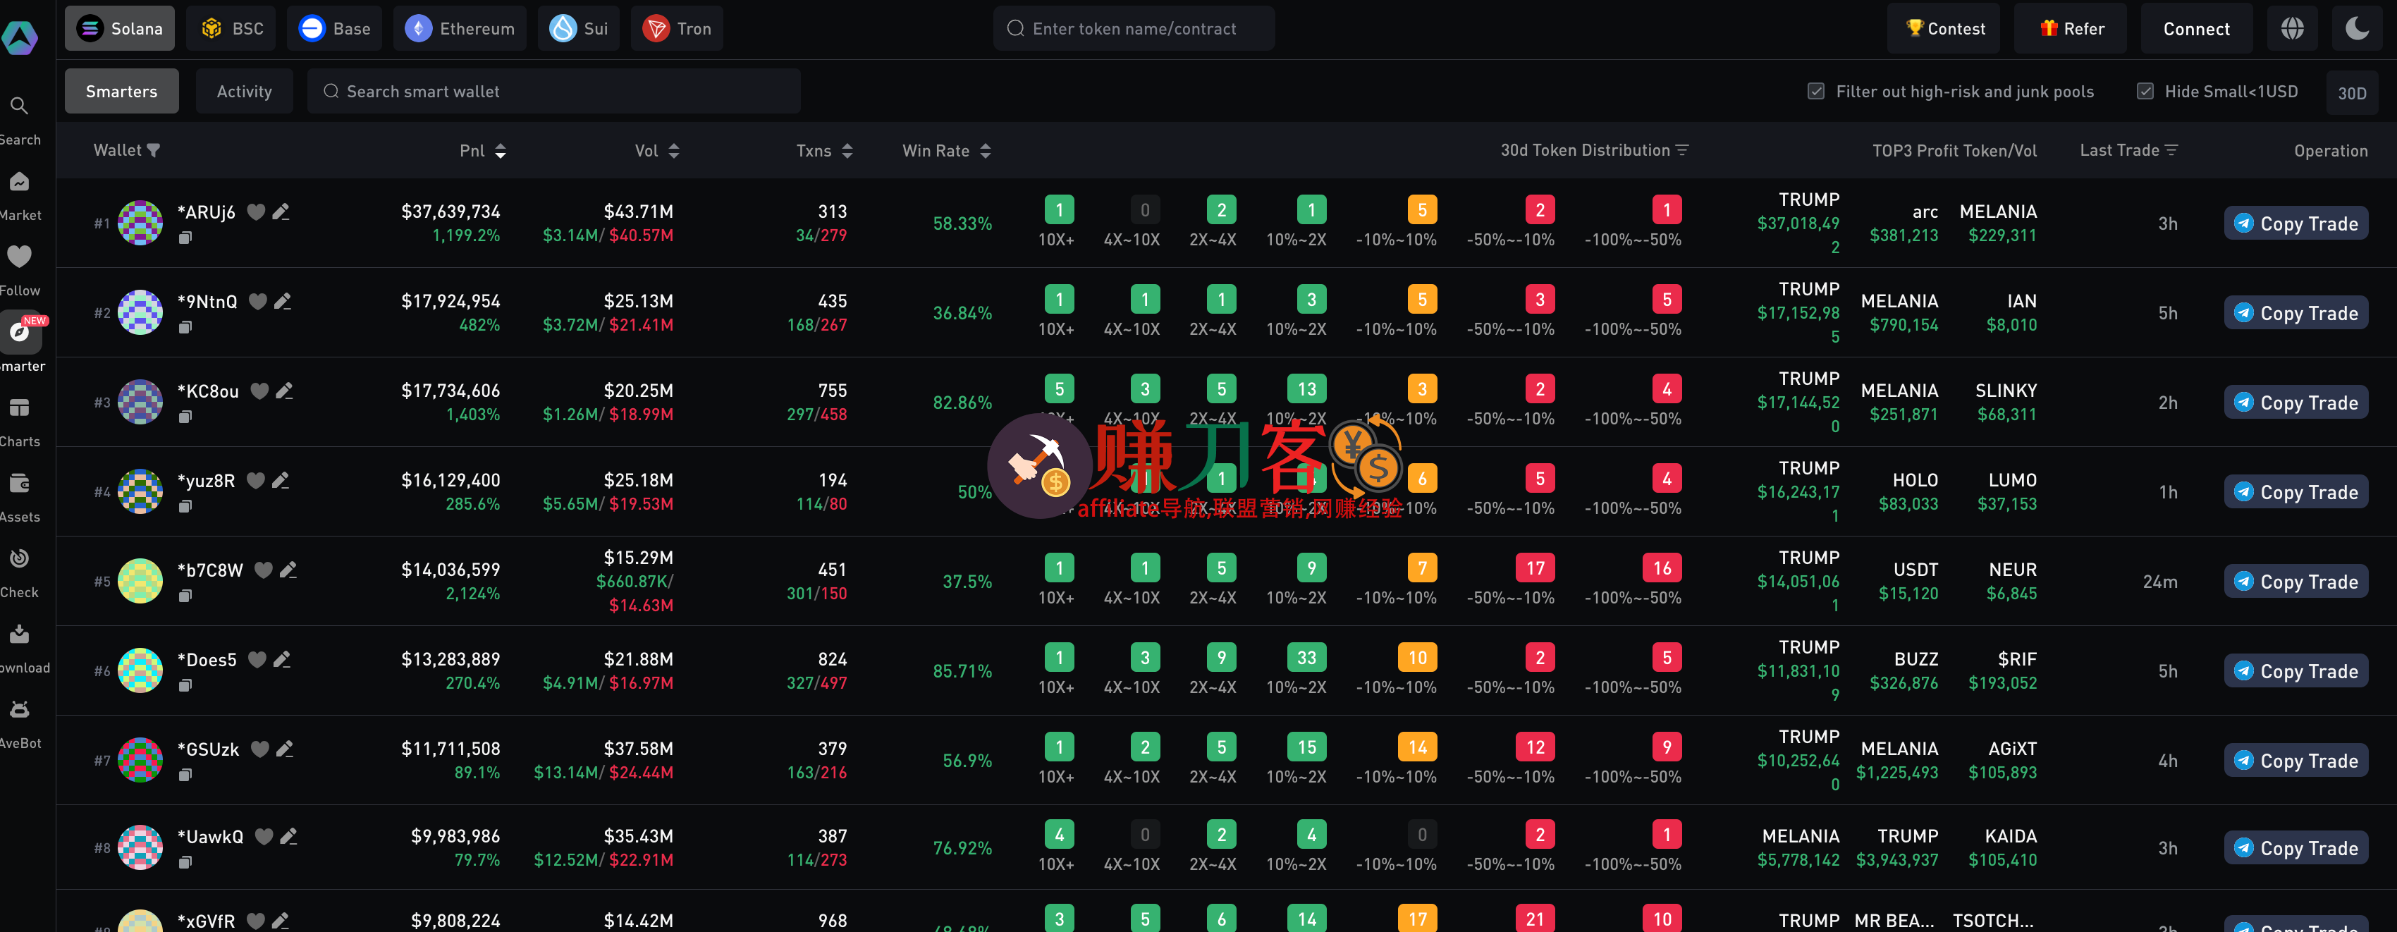This screenshot has width=2397, height=932.
Task: Open the Check sidebar icon
Action: [x=18, y=560]
